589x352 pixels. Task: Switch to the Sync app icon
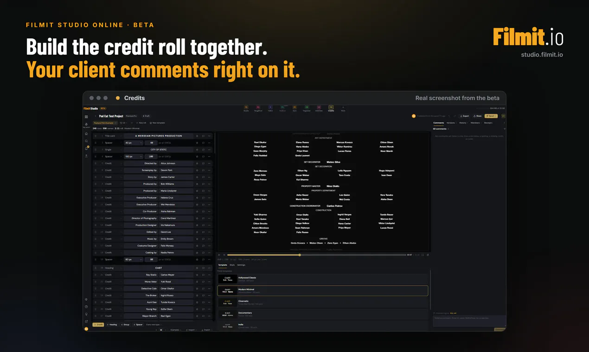(x=295, y=108)
